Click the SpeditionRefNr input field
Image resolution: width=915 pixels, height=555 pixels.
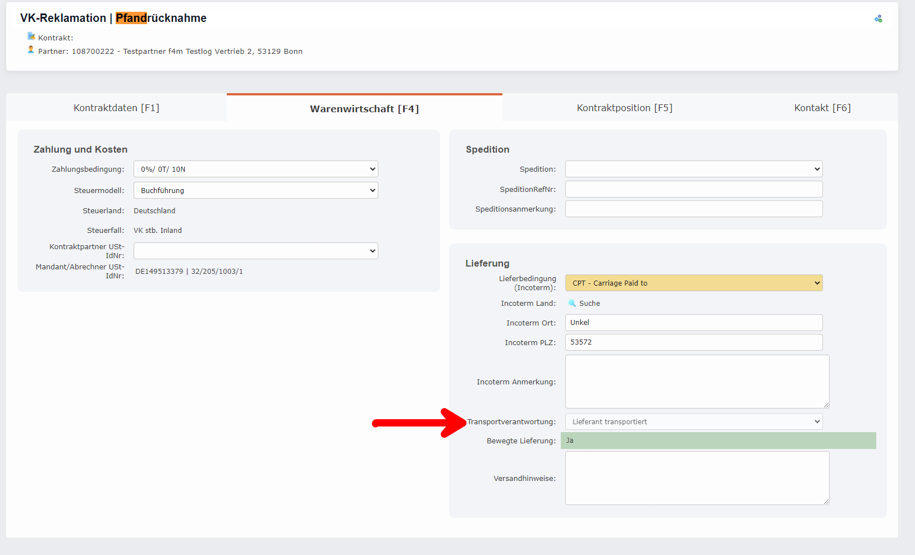(x=694, y=189)
